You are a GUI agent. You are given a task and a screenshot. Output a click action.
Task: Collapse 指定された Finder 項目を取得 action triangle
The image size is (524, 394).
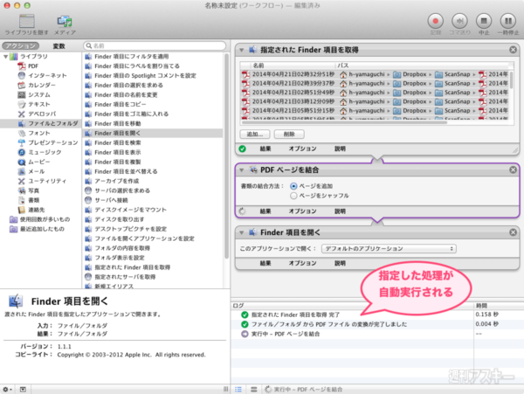(x=241, y=50)
